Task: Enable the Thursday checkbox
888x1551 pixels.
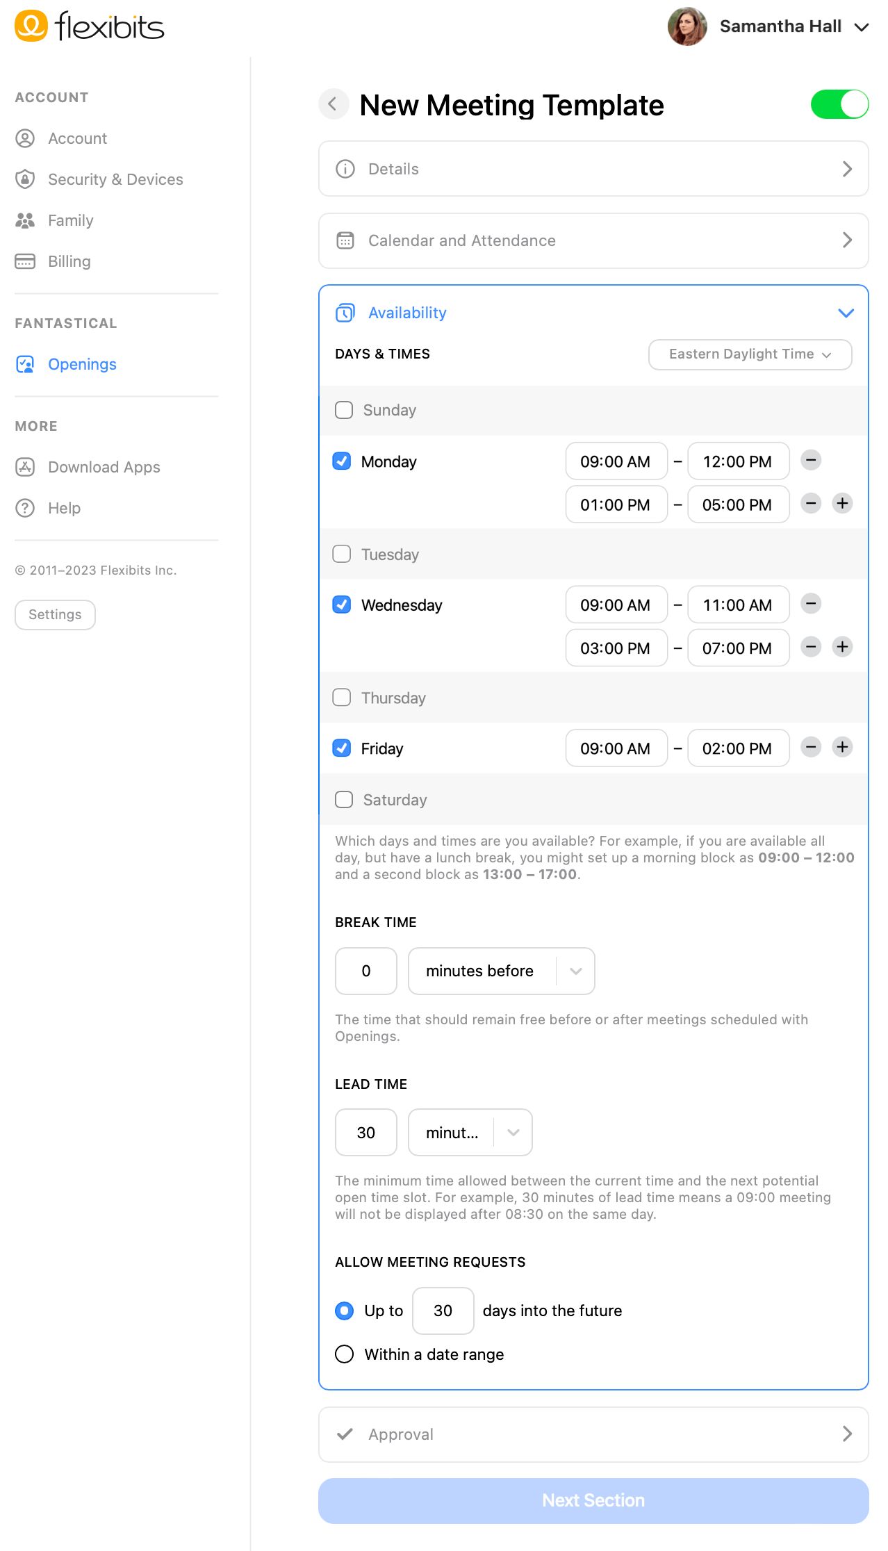Action: point(342,697)
